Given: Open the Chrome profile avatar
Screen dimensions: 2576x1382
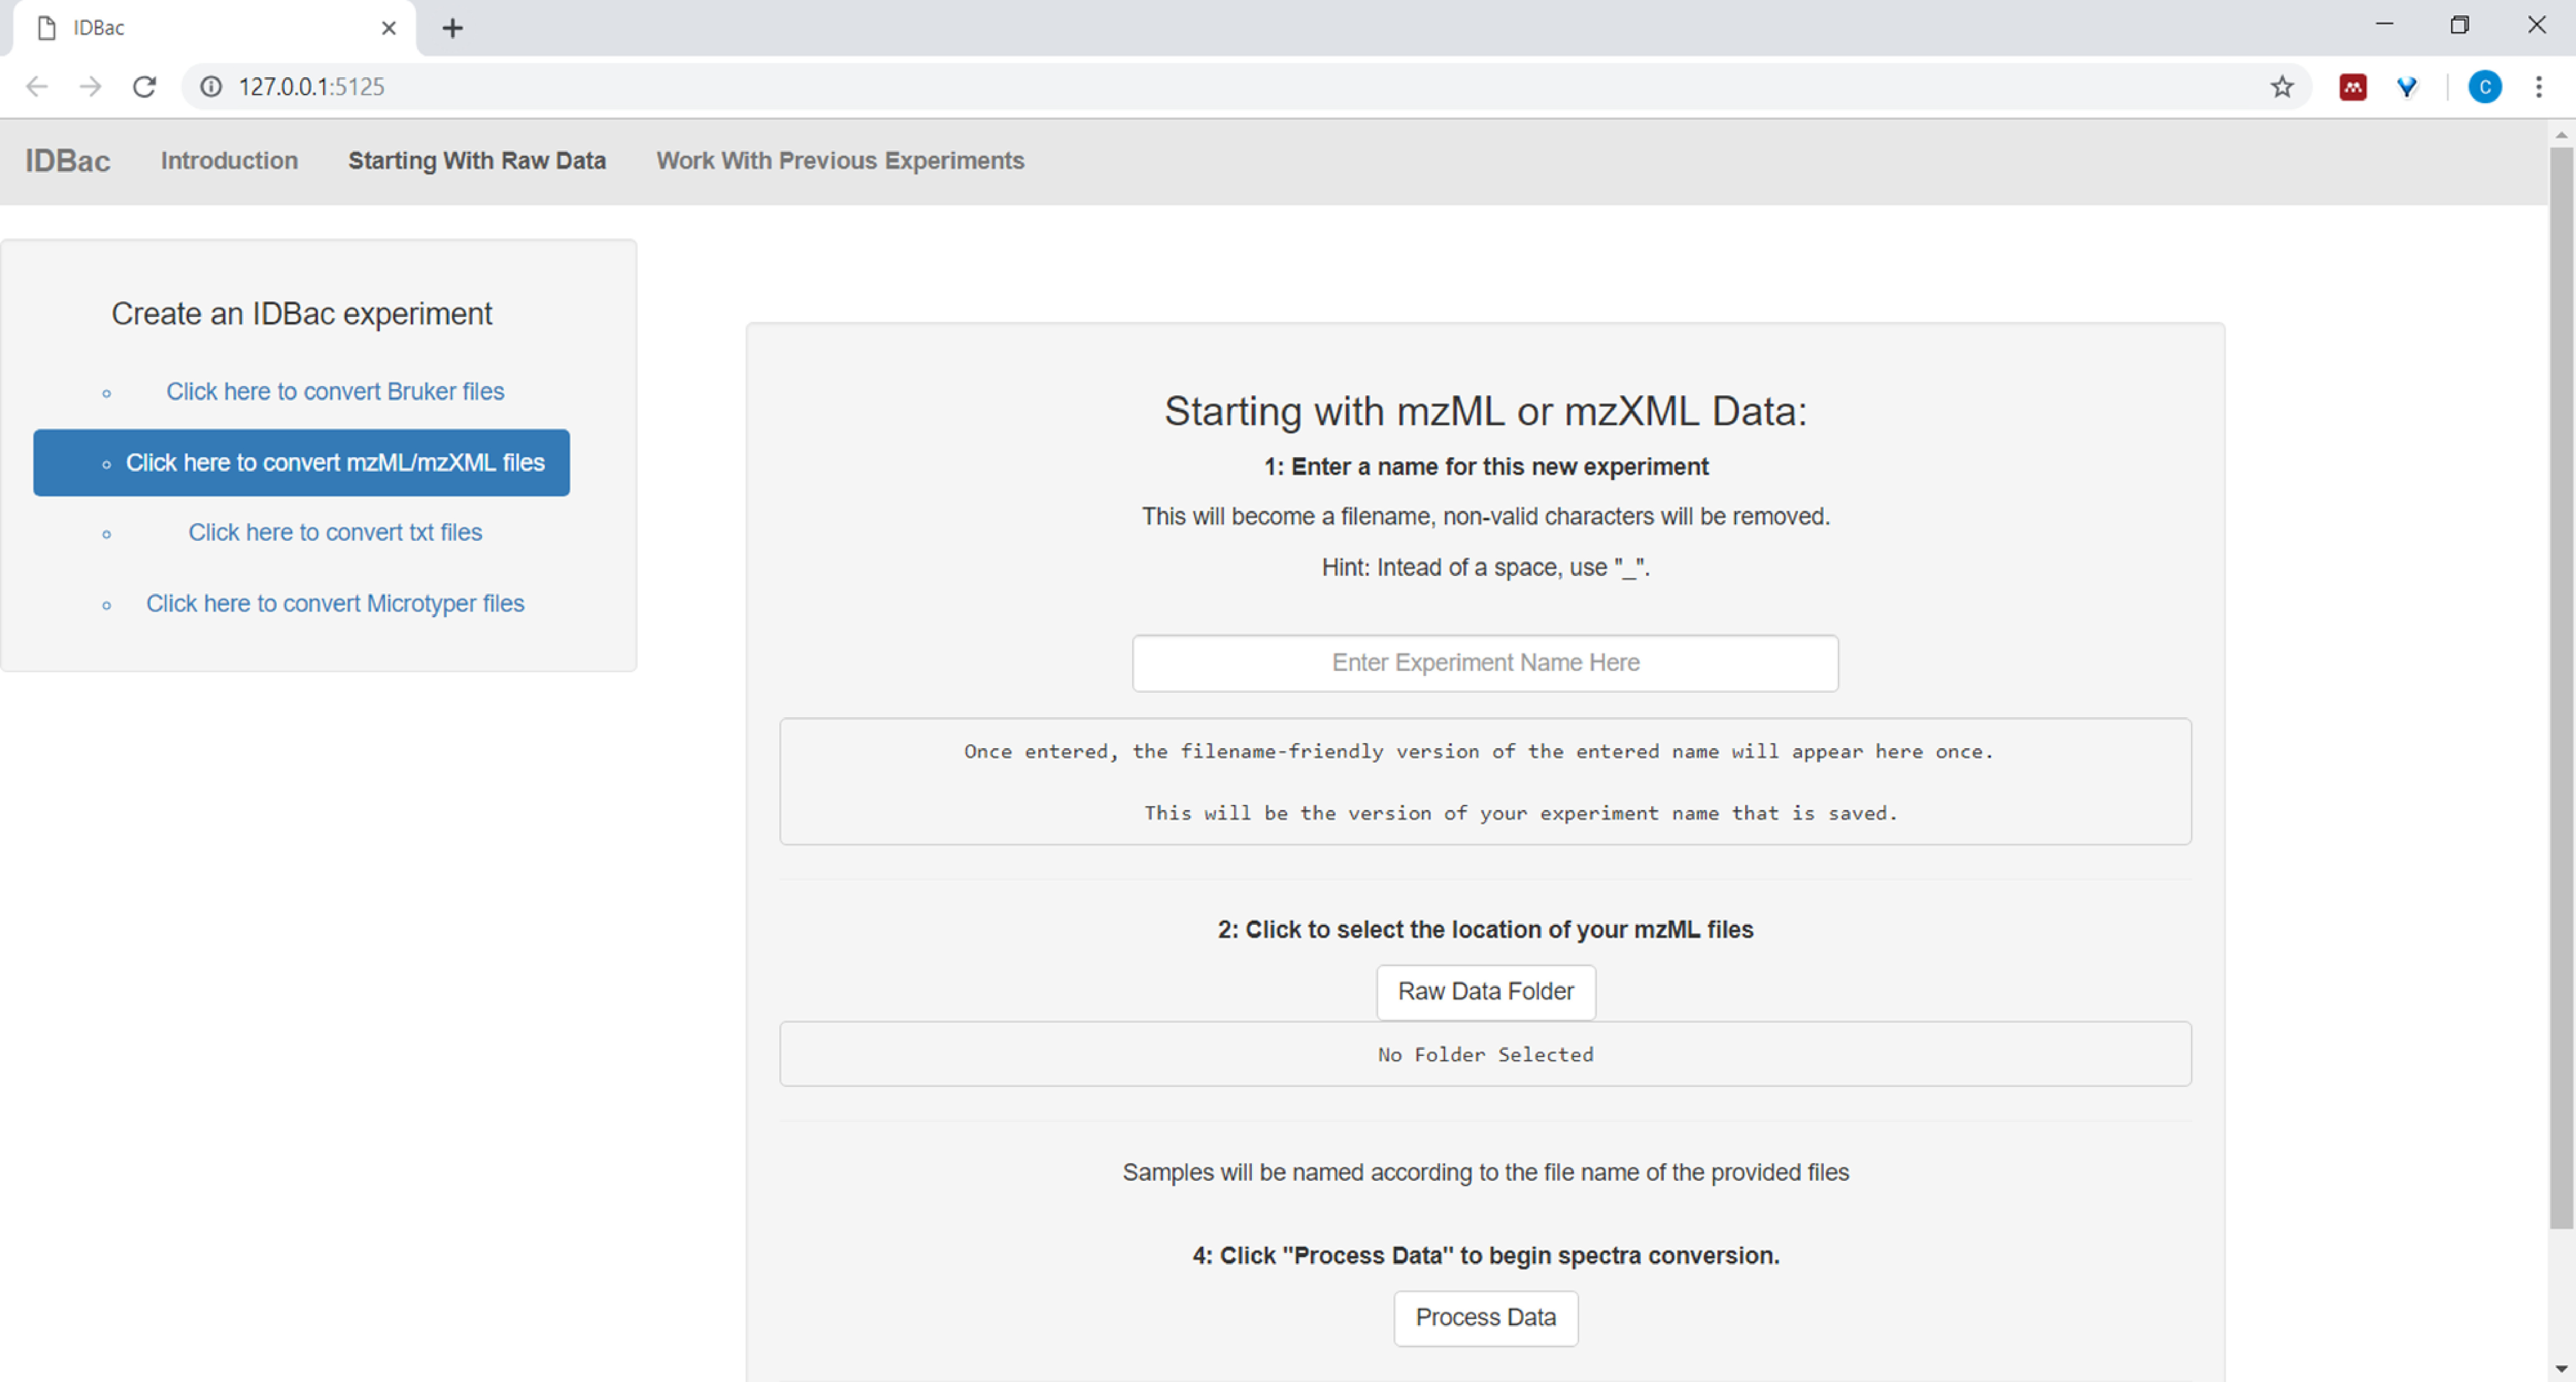Looking at the screenshot, I should (x=2484, y=87).
